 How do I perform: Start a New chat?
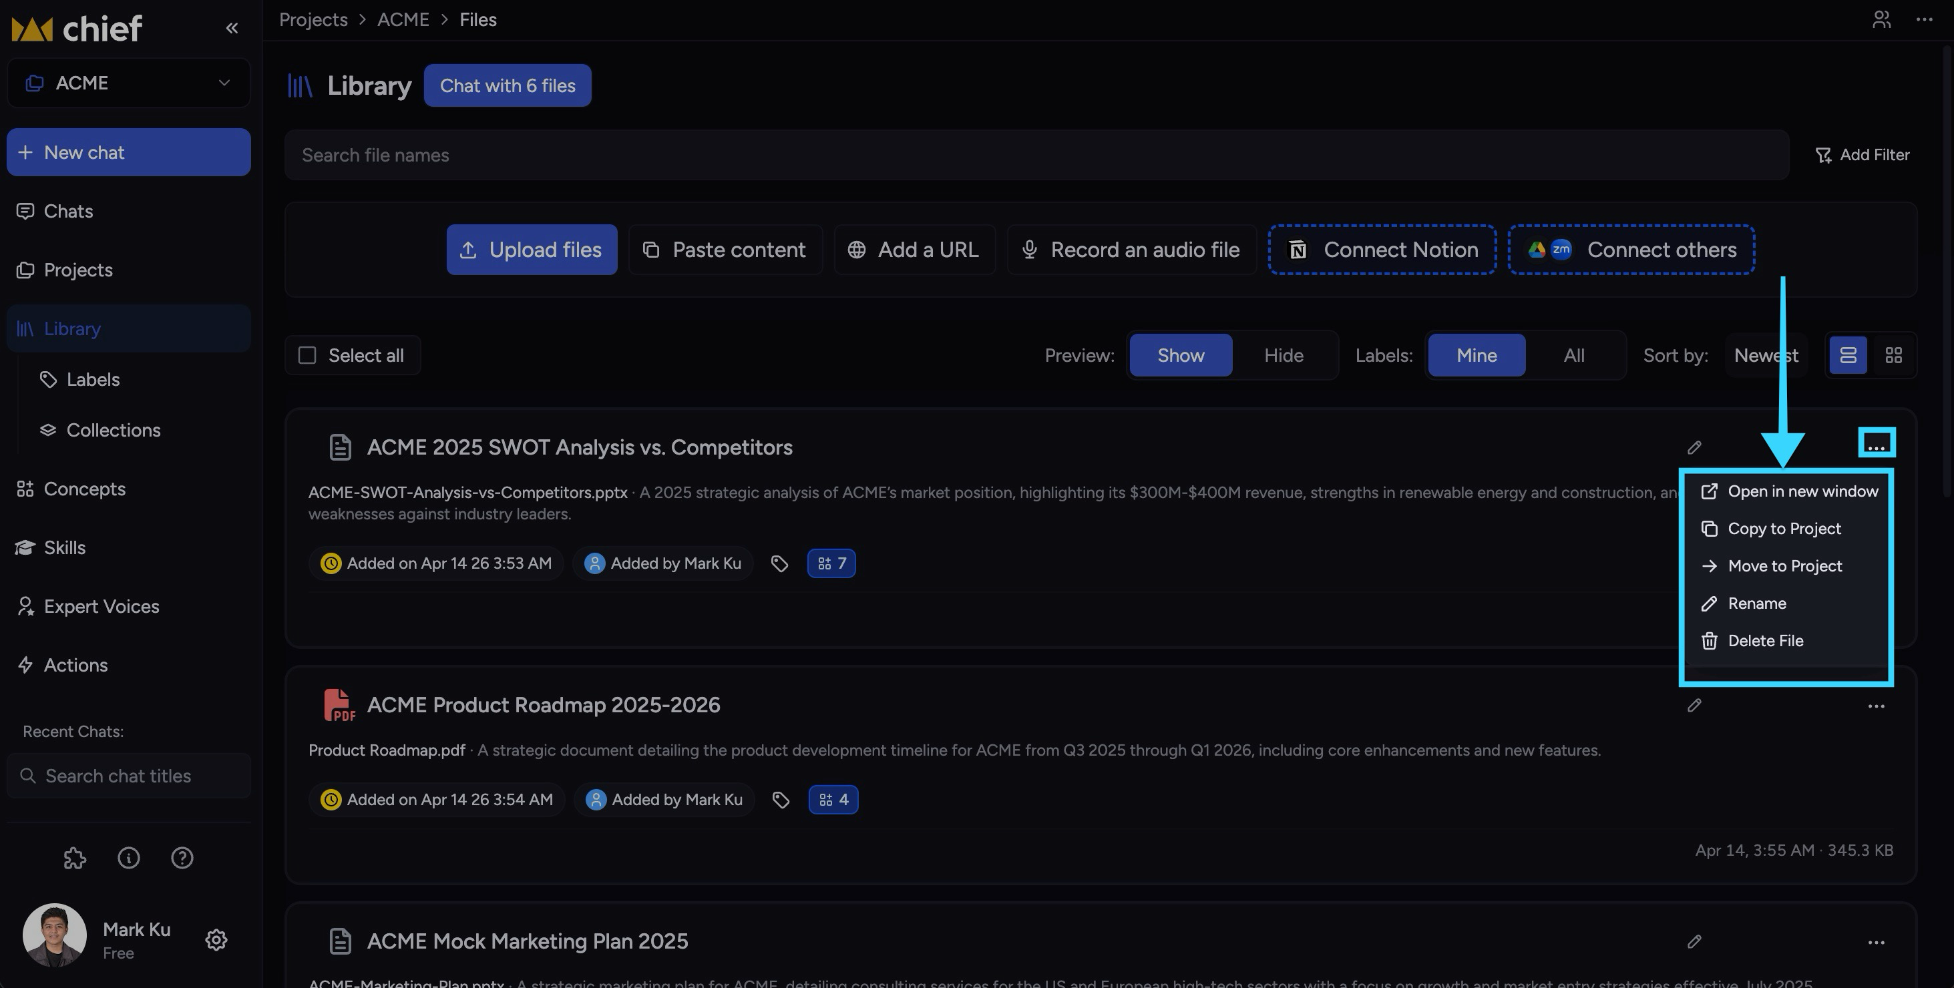[x=128, y=152]
